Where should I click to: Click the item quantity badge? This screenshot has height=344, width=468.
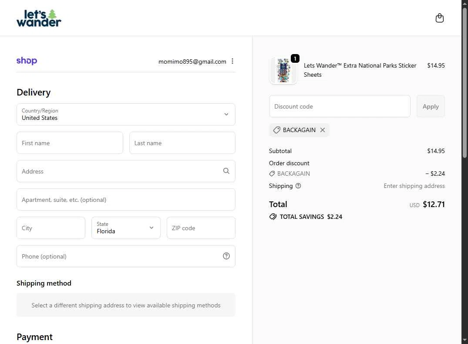tap(295, 58)
